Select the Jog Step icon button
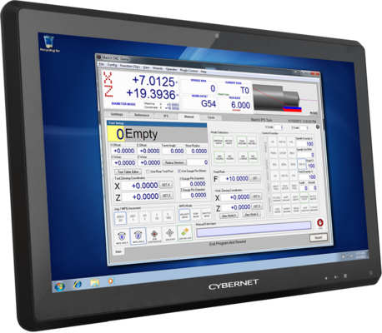The height and width of the screenshot is (333, 382). (x=169, y=235)
